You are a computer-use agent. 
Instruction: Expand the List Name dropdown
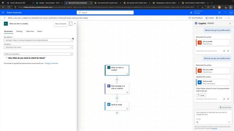(71, 47)
